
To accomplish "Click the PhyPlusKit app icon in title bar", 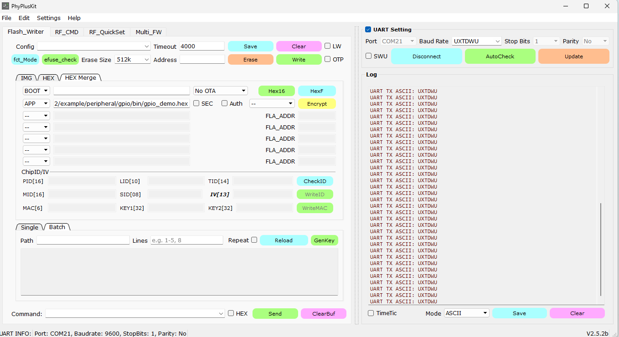I will tap(5, 6).
